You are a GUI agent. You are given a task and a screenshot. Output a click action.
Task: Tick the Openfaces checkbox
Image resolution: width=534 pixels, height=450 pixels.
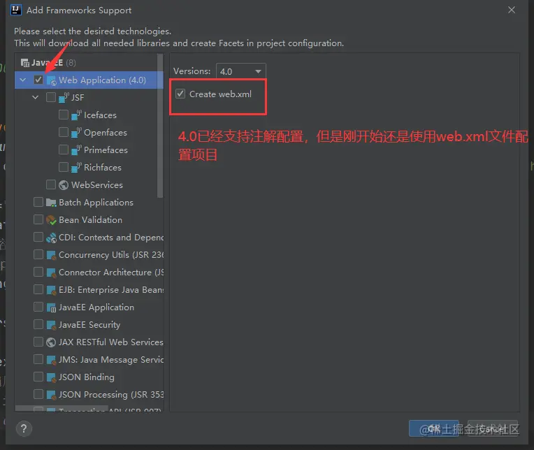tap(64, 132)
